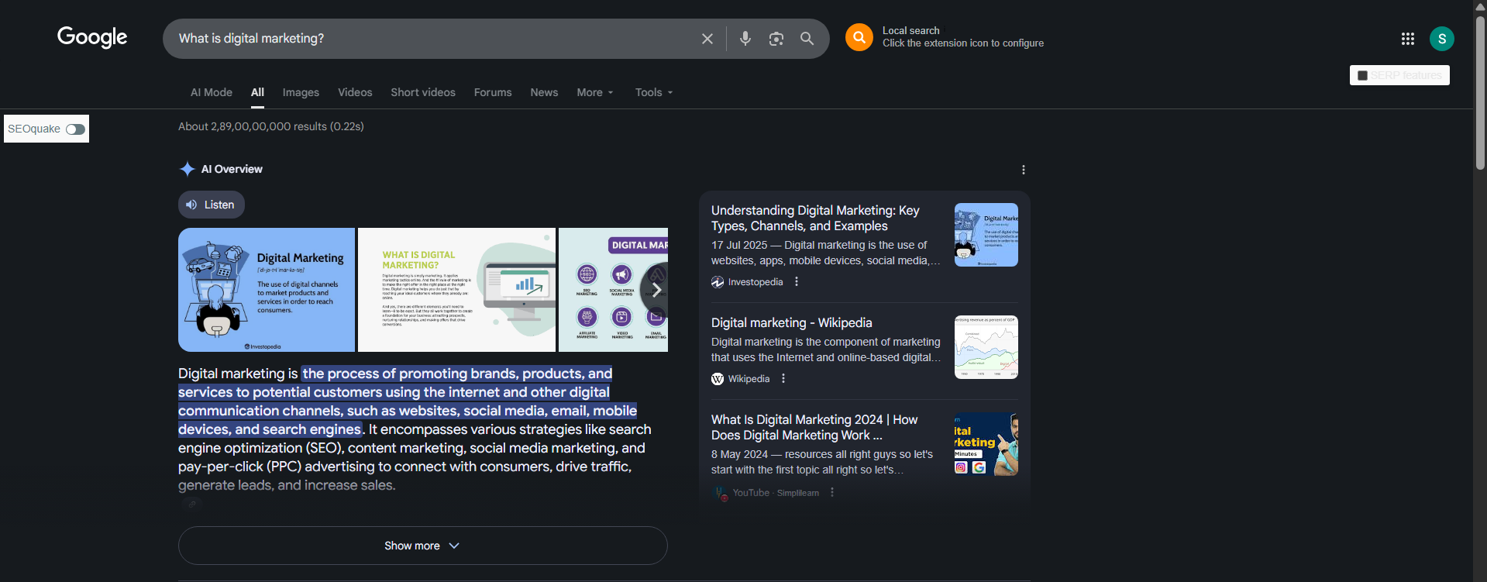
Task: Open the Google account avatar S
Action: 1442,39
